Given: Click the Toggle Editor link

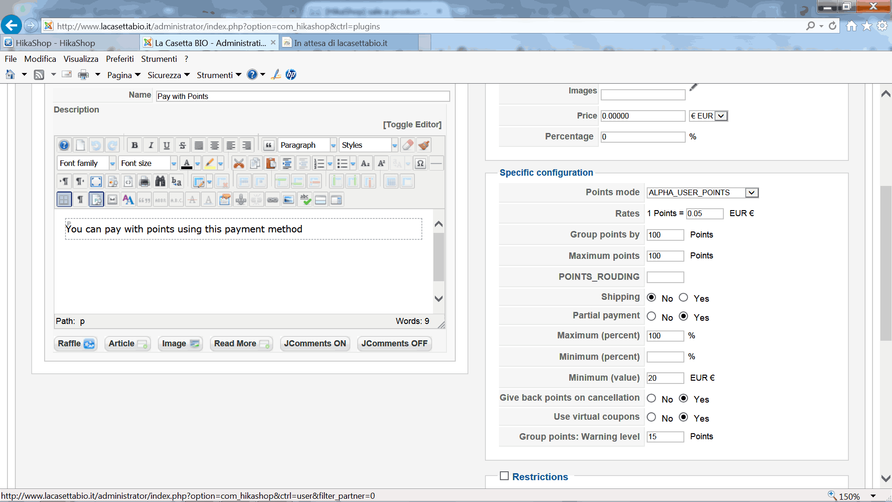Looking at the screenshot, I should click(x=412, y=125).
